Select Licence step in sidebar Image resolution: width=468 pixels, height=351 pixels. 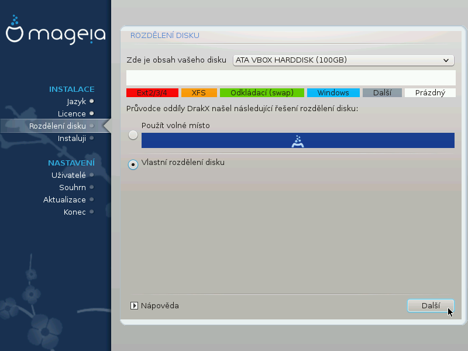pos(71,113)
